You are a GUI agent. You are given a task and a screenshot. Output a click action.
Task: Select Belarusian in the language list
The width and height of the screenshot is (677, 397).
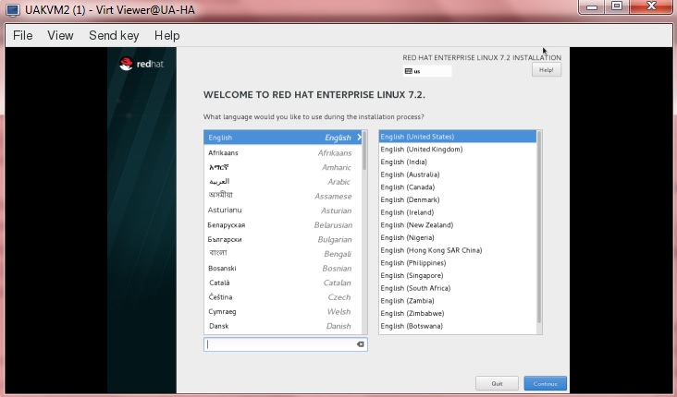click(283, 225)
